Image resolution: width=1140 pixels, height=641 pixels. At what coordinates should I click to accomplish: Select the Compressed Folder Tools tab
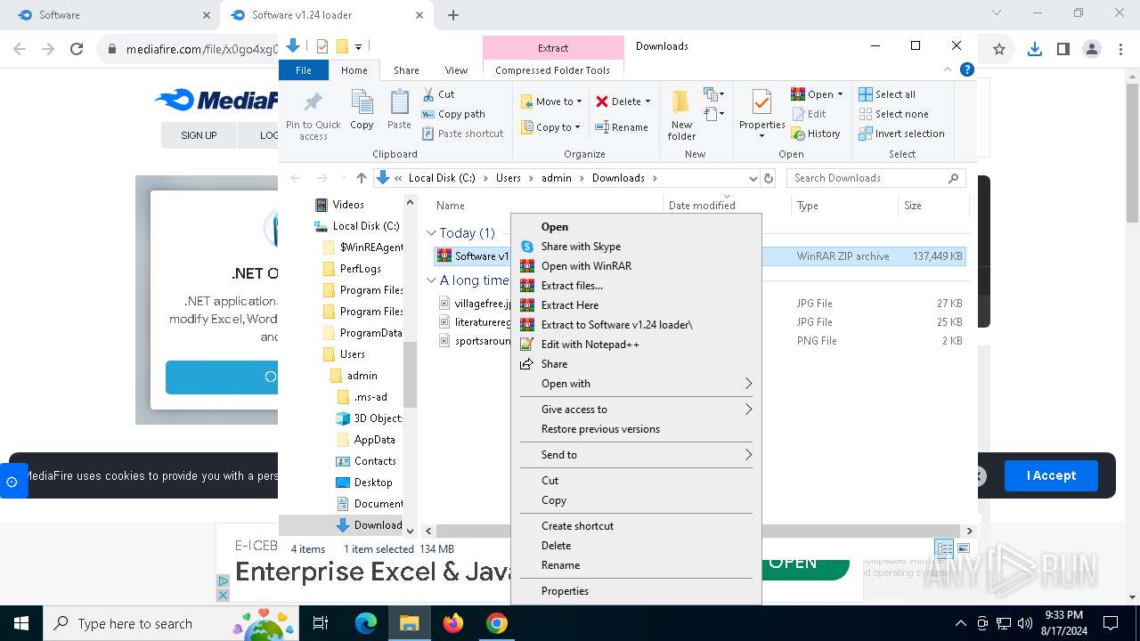pyautogui.click(x=553, y=70)
